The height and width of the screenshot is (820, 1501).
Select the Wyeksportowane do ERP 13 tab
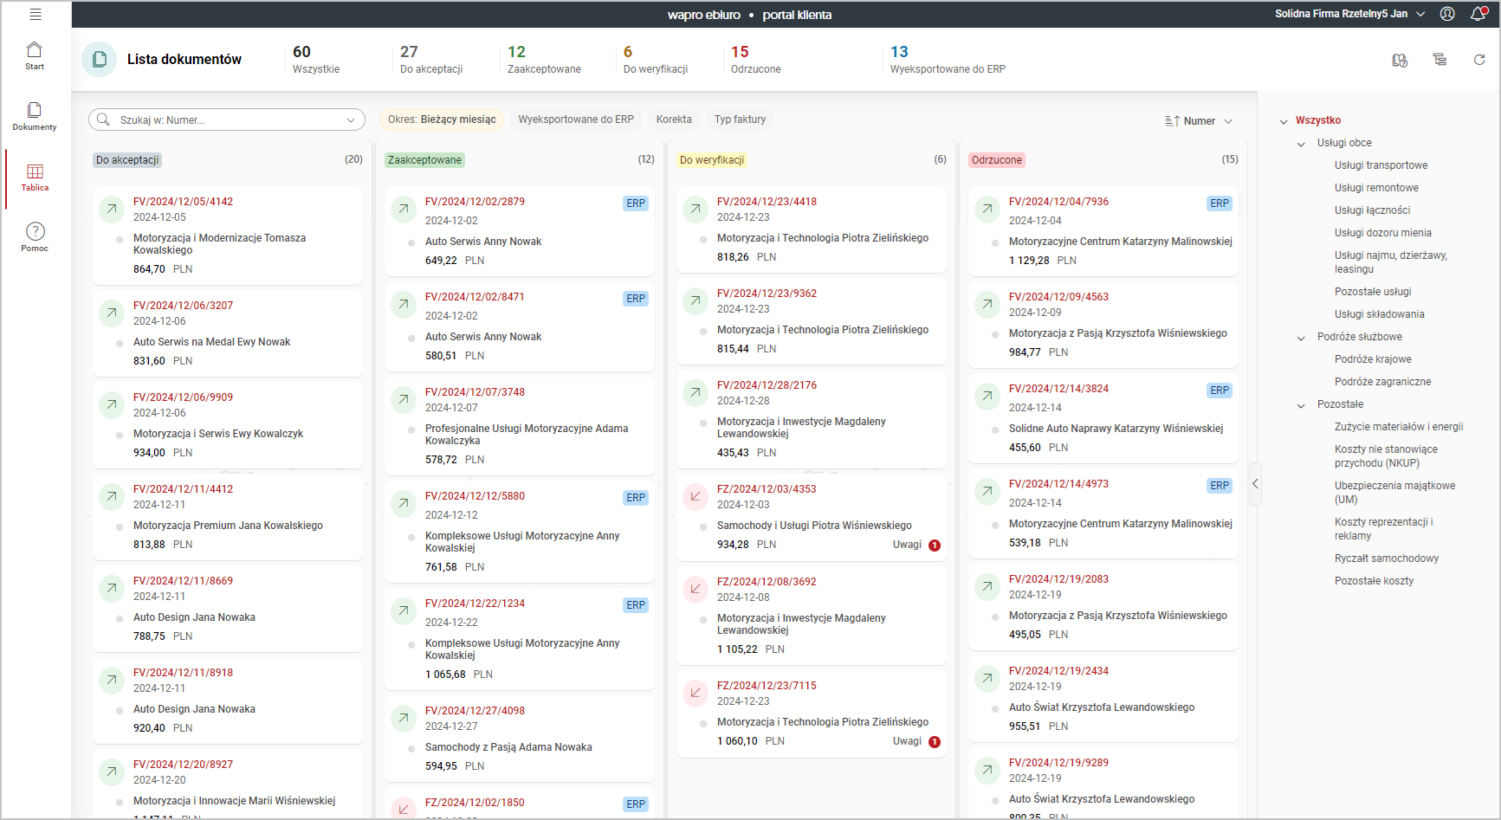pos(948,60)
